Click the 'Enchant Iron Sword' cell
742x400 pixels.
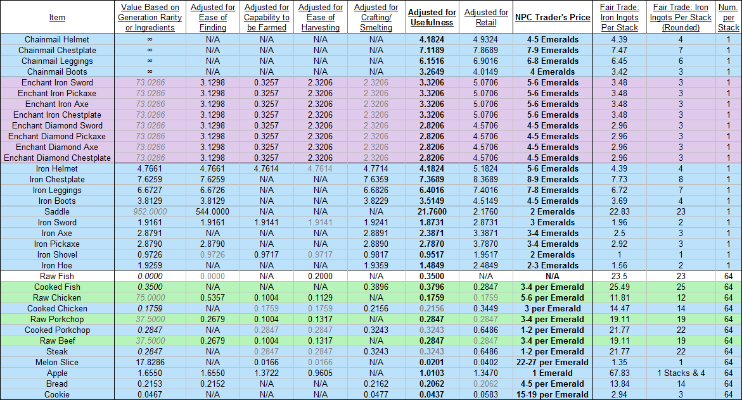coord(57,83)
